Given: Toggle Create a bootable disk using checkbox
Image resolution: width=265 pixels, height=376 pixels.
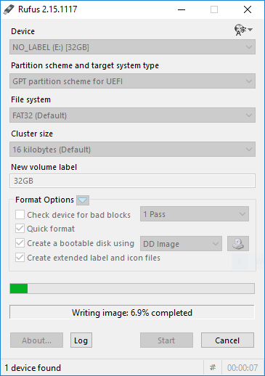Looking at the screenshot, I should tap(20, 243).
